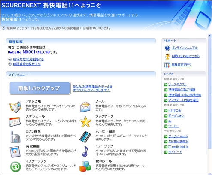Open the ケータイ Watch link
Screen dimensions: 212x175
coord(178,136)
